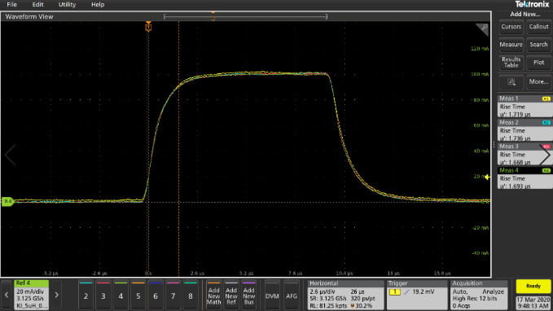Toggle channel 2 on
This screenshot has height=311, width=553.
[86, 296]
